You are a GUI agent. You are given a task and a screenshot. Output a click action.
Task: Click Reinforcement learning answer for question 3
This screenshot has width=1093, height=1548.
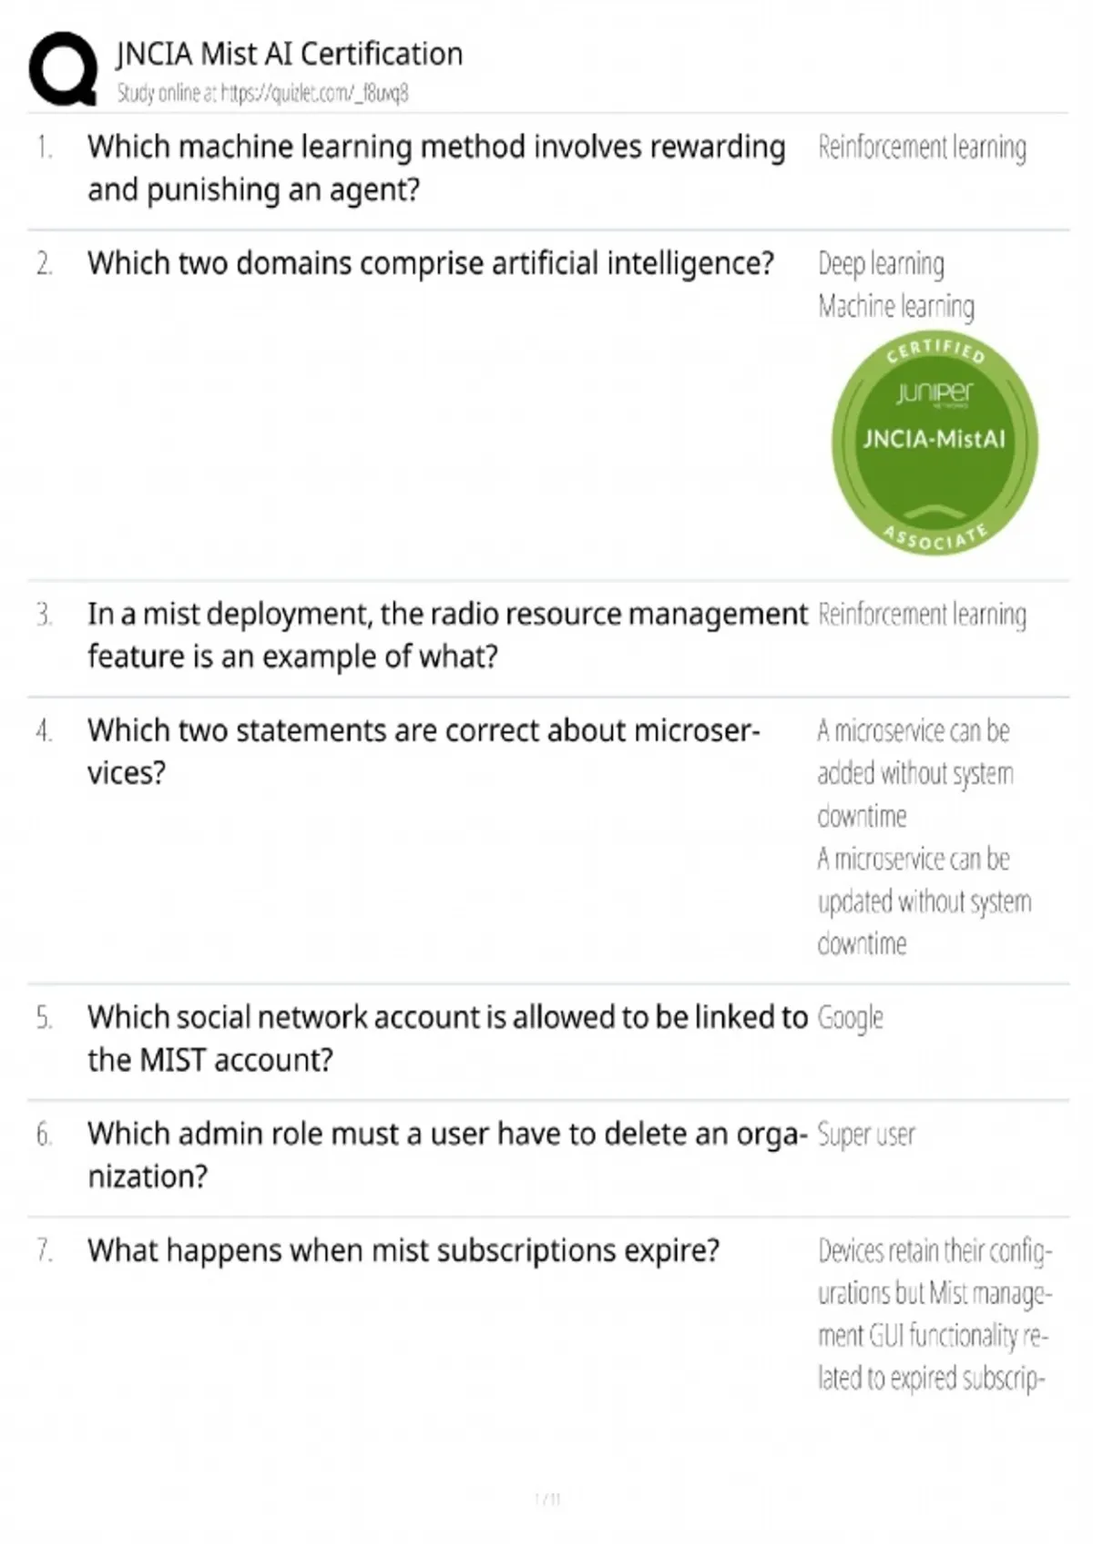coord(922,615)
